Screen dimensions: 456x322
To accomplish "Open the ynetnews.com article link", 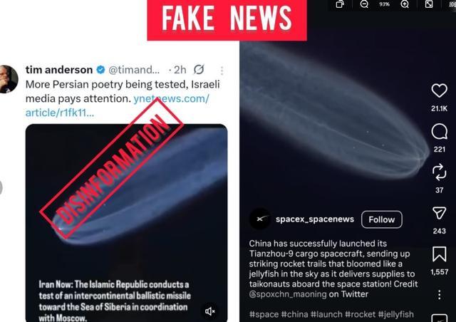I will tap(117, 105).
